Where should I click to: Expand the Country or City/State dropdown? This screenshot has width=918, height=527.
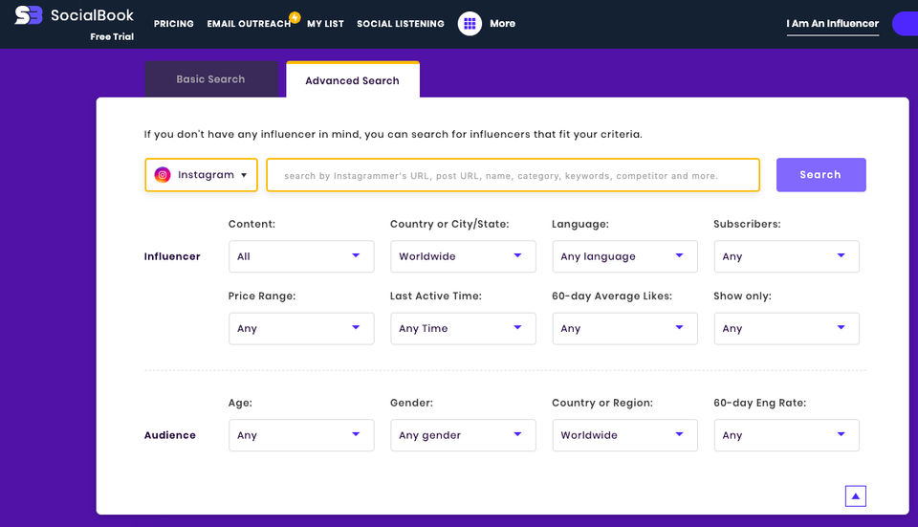click(x=463, y=256)
